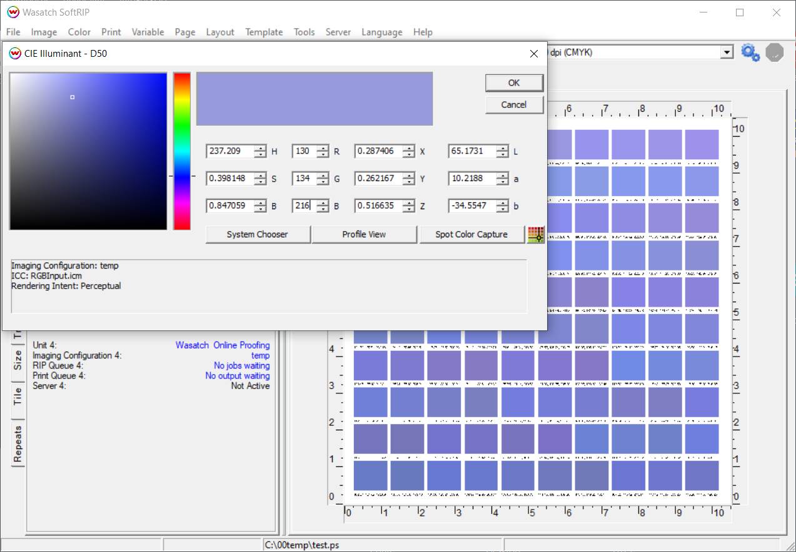Click 'No jobs waiting' RIP Queue link
Image resolution: width=796 pixels, height=552 pixels.
coord(242,365)
